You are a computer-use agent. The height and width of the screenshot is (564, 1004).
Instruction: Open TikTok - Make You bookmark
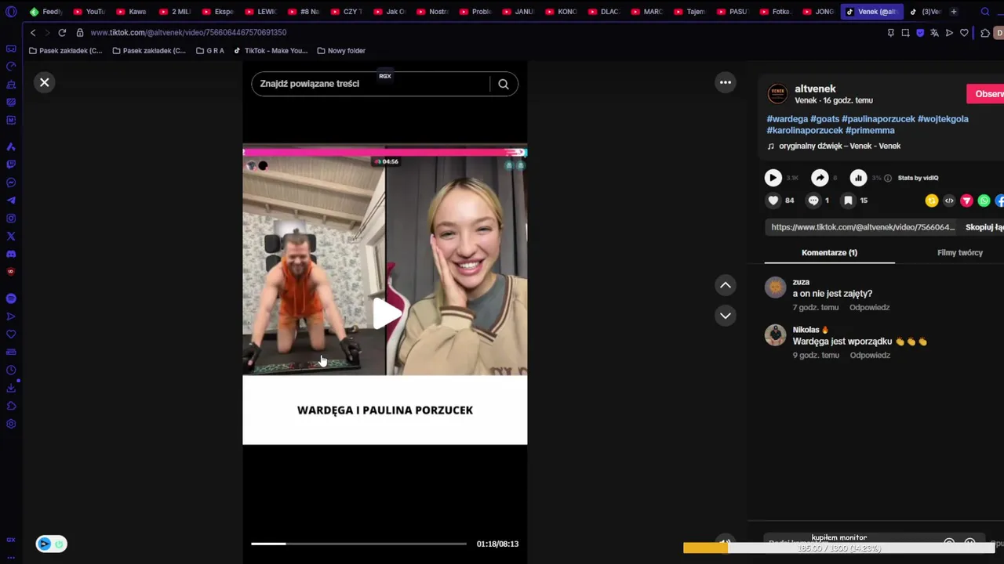tap(270, 51)
